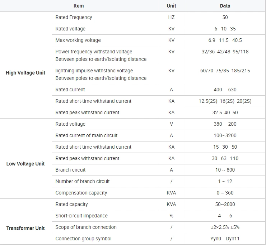Select the ±2×2.5% ±5% value
Image resolution: width=266 pixels, height=245 pixels.
[225, 227]
